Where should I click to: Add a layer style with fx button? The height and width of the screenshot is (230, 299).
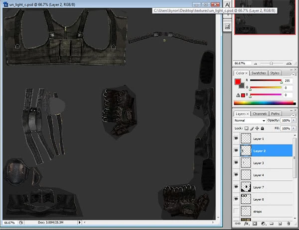[x=246, y=224]
